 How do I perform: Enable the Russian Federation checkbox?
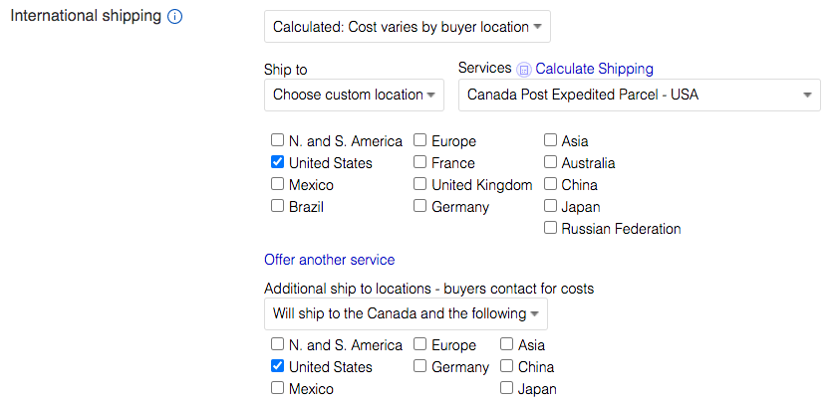(550, 228)
